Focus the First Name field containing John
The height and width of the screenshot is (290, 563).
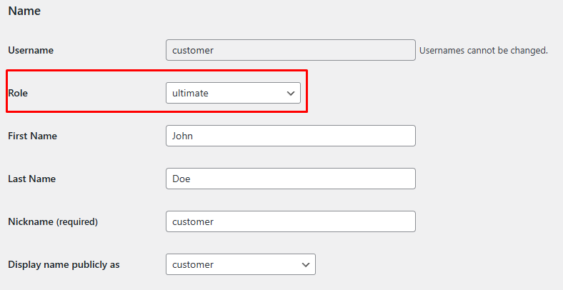tap(290, 136)
